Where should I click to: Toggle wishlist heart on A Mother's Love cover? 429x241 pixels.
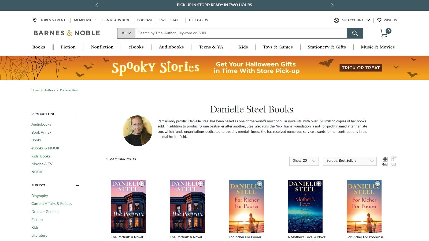click(319, 184)
